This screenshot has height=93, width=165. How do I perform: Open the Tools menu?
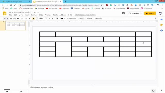(x=55, y=15)
